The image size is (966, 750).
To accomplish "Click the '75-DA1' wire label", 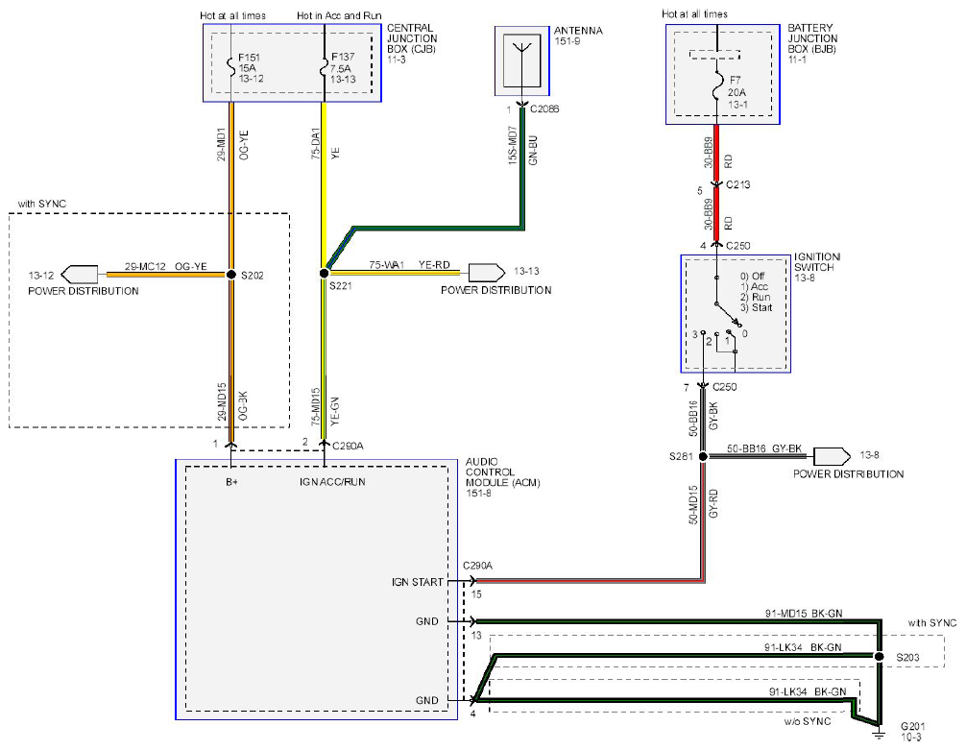I will [x=315, y=144].
